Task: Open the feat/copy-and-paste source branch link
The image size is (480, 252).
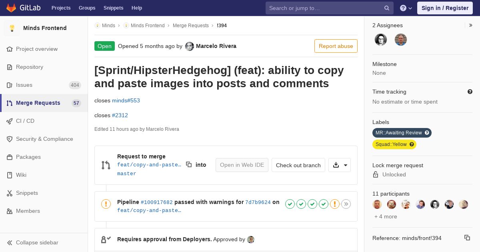Action: click(x=149, y=165)
